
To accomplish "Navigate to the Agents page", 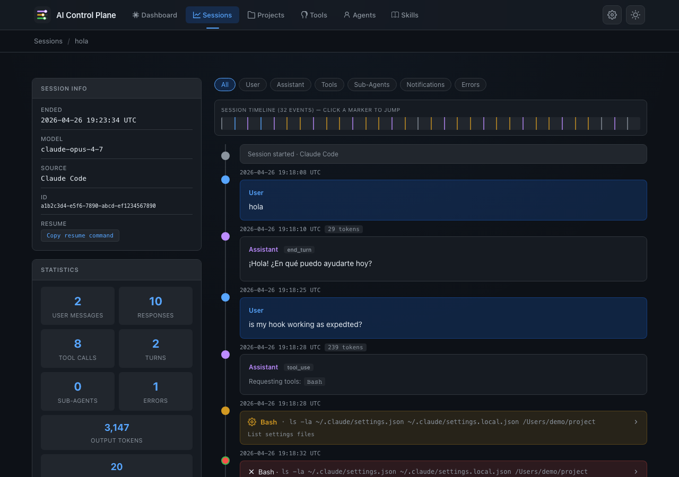I will tap(360, 15).
